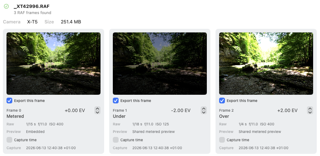This screenshot has width=320, height=156.
Task: Open the Frame 0 EV stepper control
Action: 97,110
